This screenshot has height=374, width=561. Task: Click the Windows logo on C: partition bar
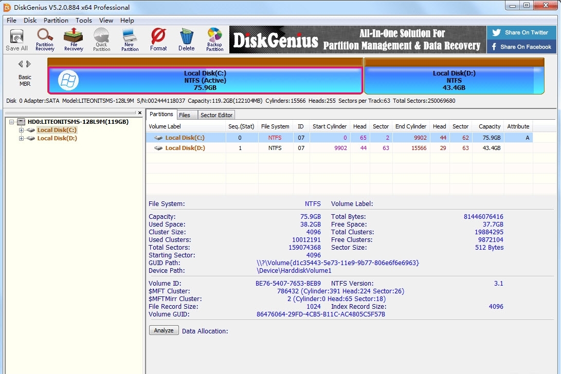tap(68, 80)
